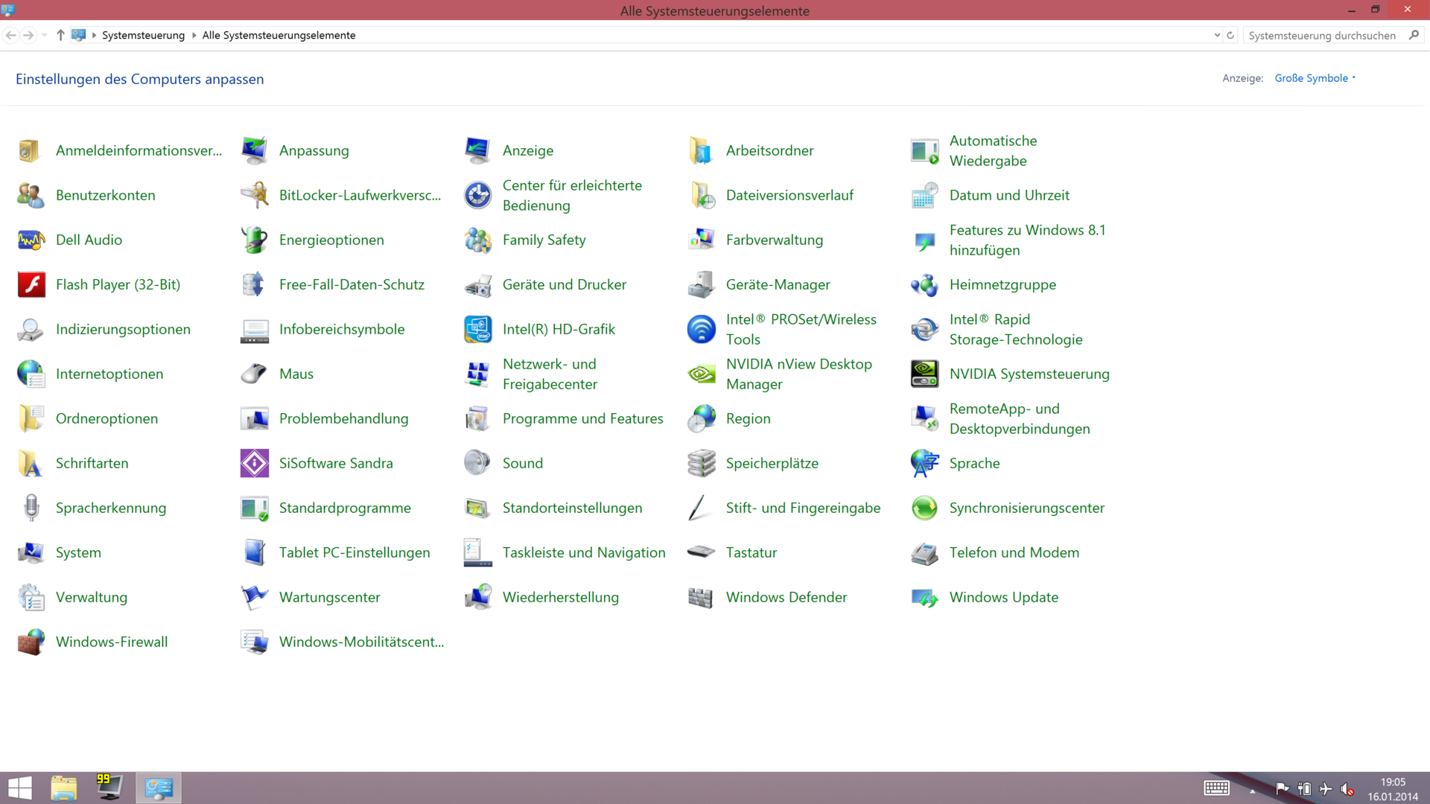This screenshot has height=804, width=1430.
Task: Open the Energieoptionen battery icon
Action: 255,240
